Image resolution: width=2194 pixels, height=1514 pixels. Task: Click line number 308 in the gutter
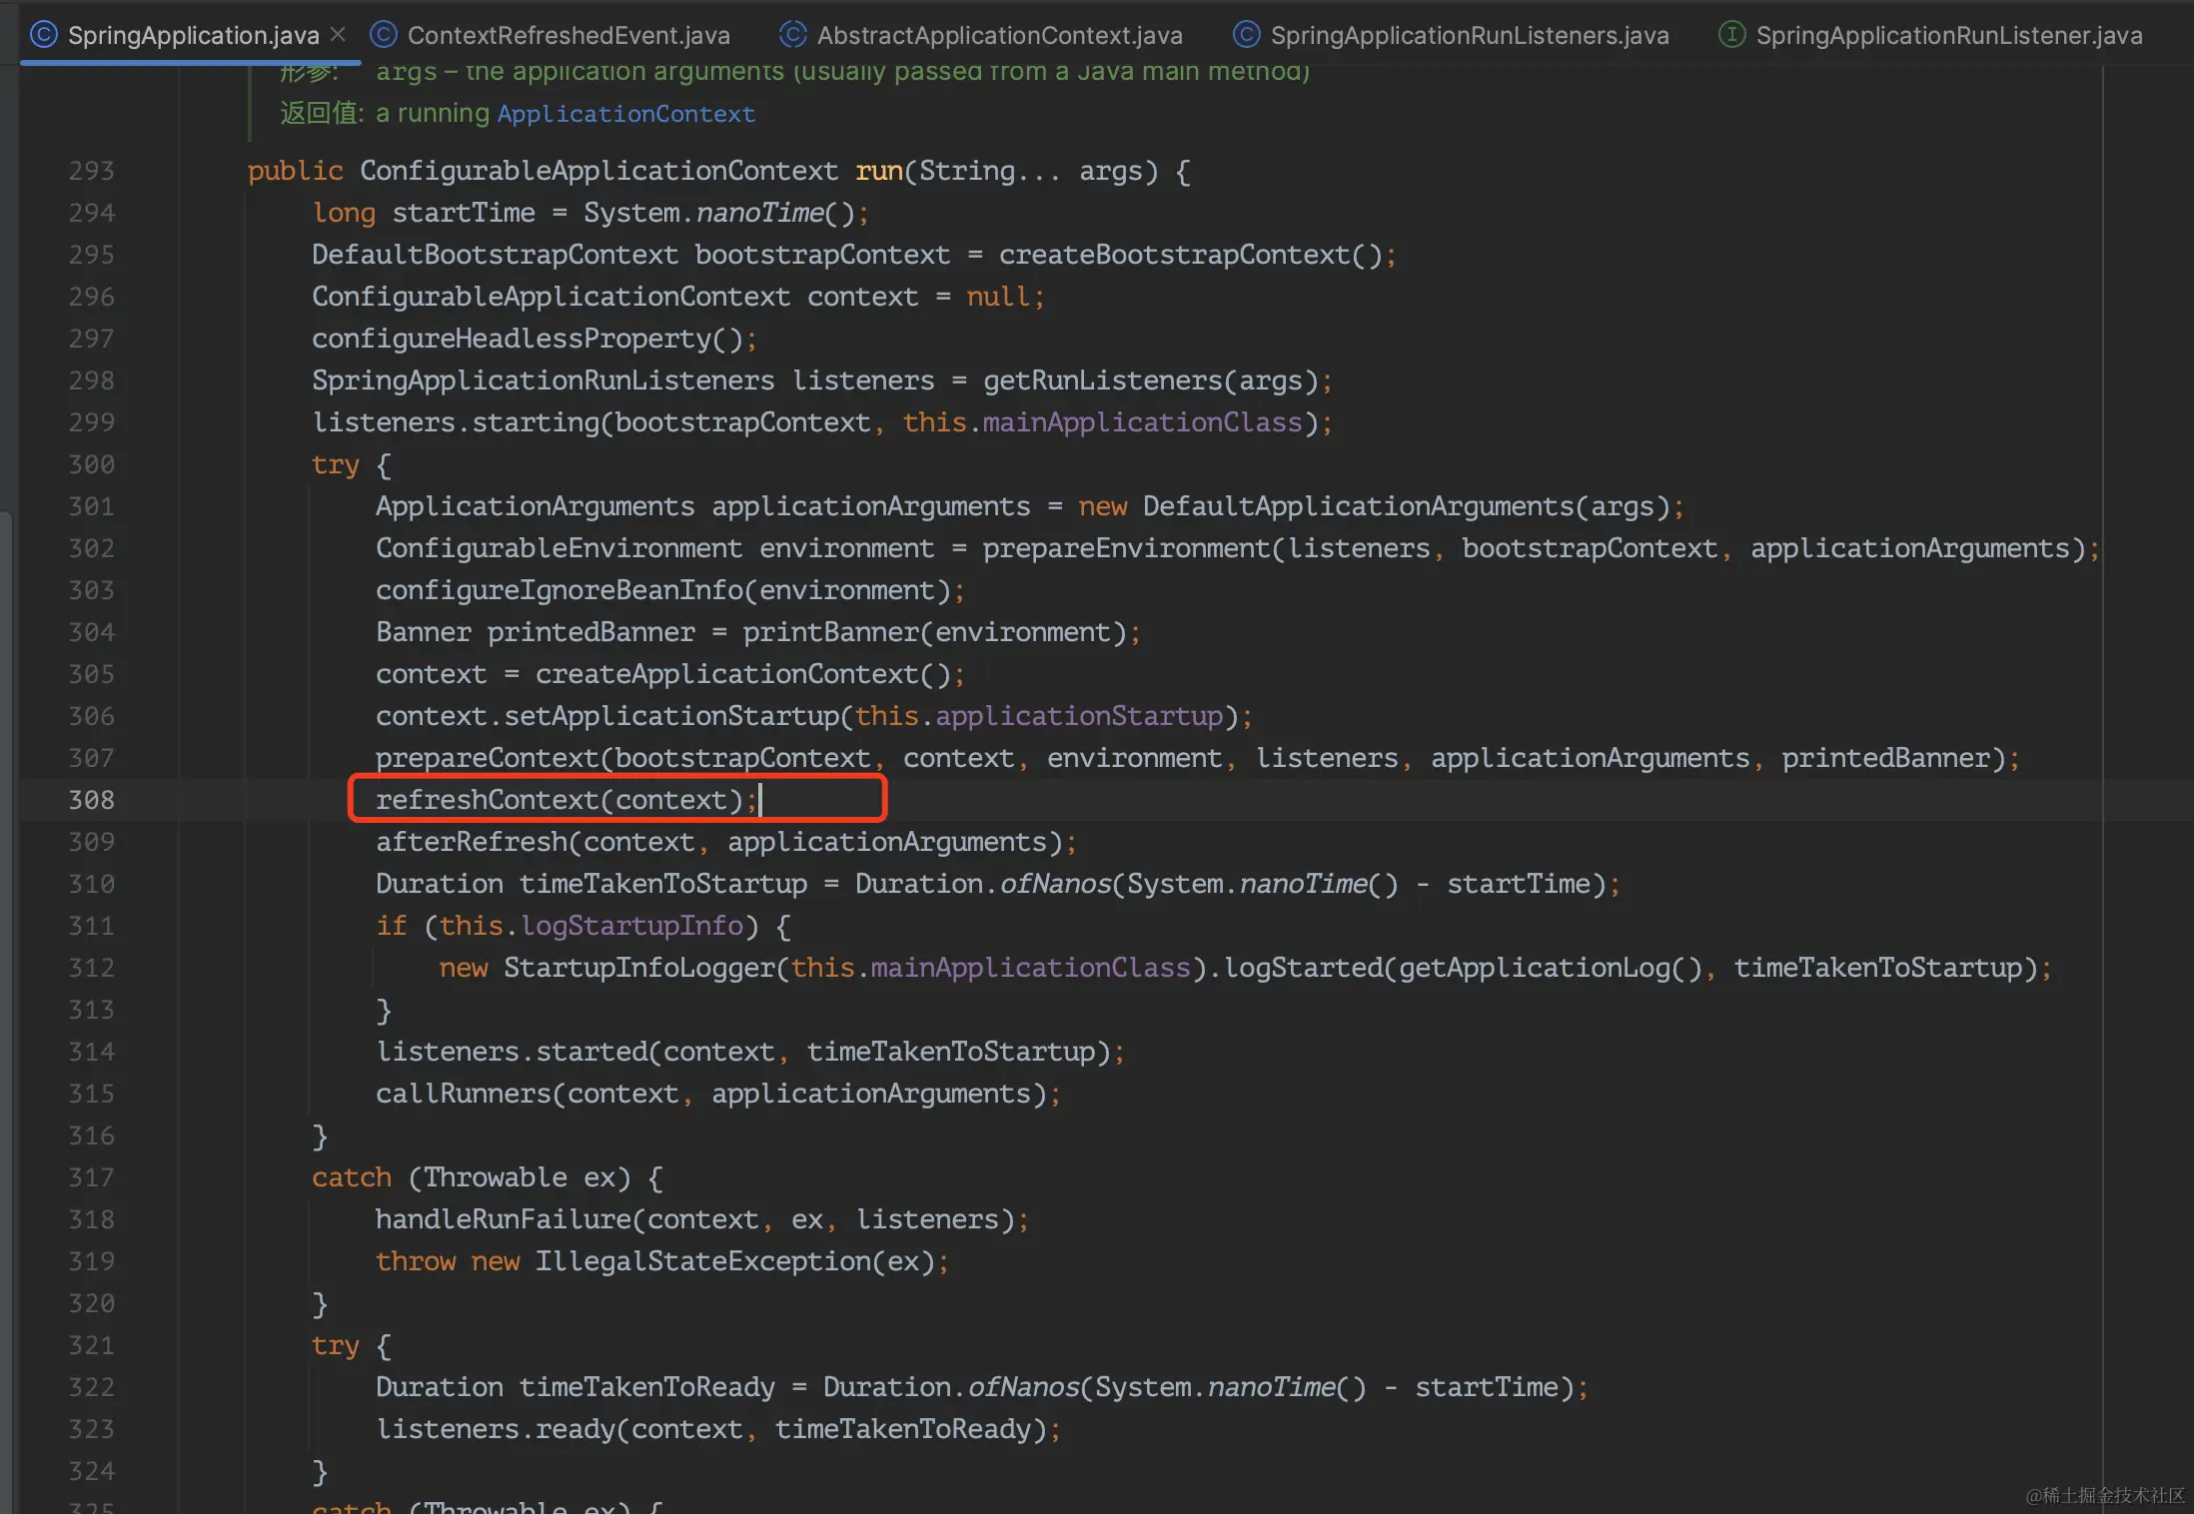pyautogui.click(x=91, y=800)
